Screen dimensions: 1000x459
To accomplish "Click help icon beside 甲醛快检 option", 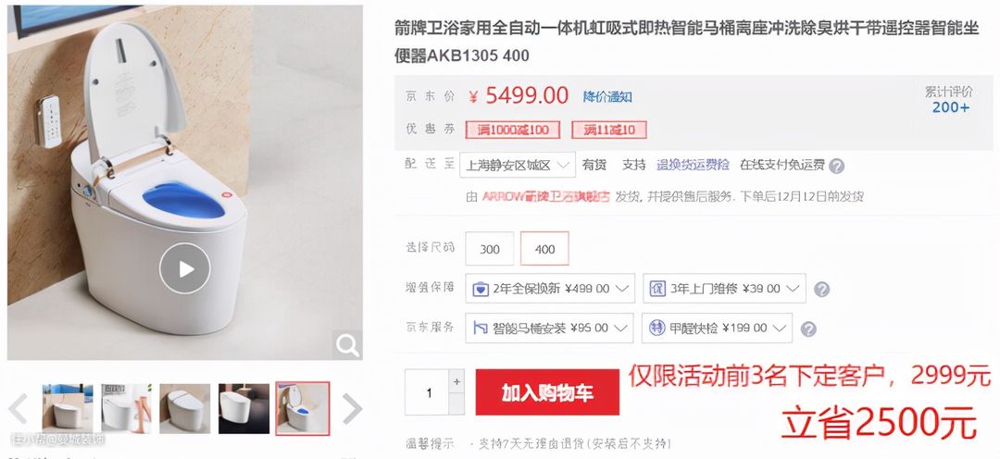I will (808, 329).
